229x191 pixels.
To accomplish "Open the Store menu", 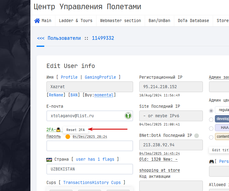I will pos(223,21).
